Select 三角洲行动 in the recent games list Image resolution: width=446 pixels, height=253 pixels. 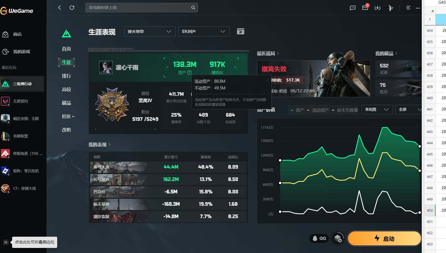point(22,84)
